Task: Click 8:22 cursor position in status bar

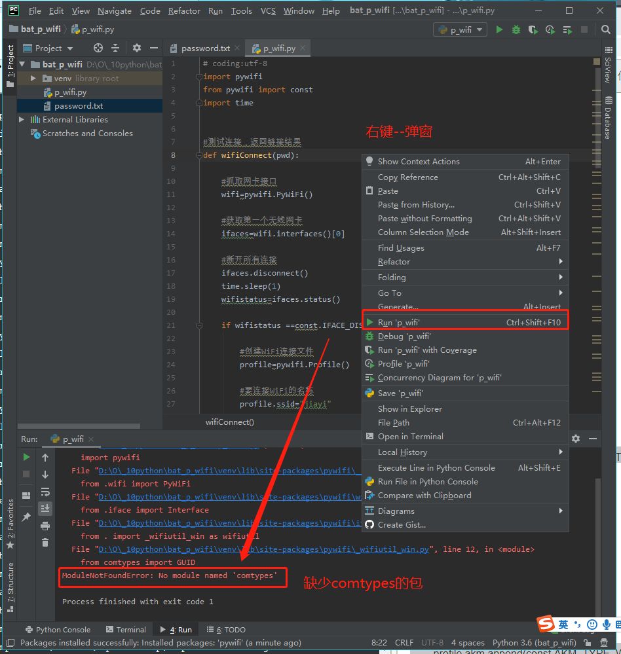Action: (379, 642)
